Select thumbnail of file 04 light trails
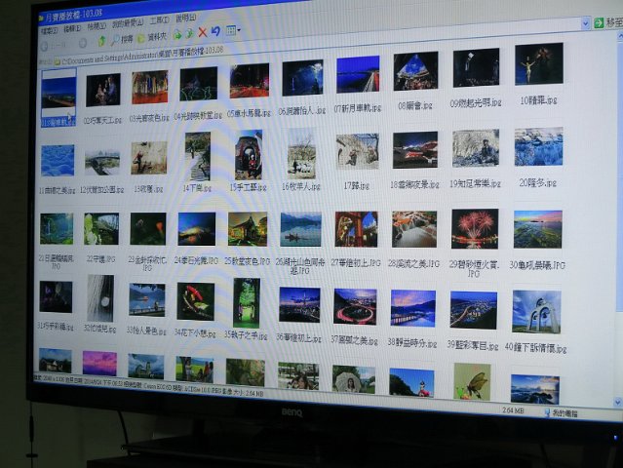 click(198, 84)
